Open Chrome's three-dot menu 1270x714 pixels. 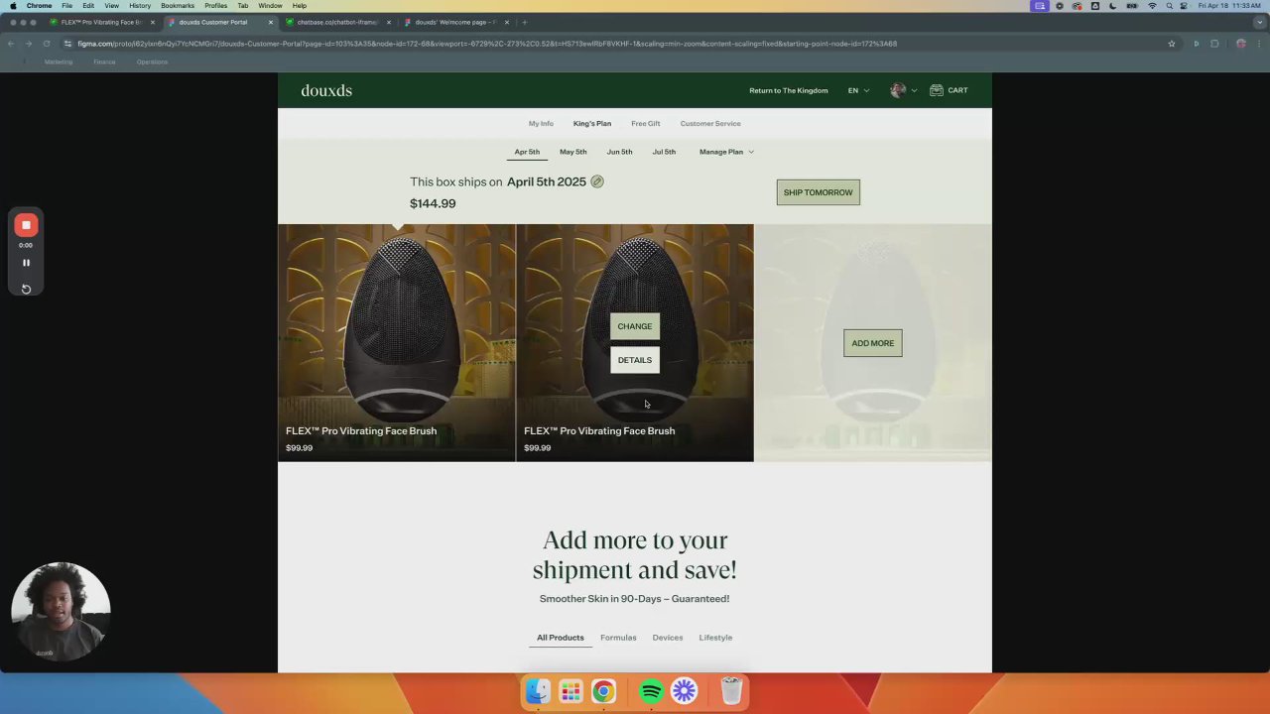[1259, 44]
